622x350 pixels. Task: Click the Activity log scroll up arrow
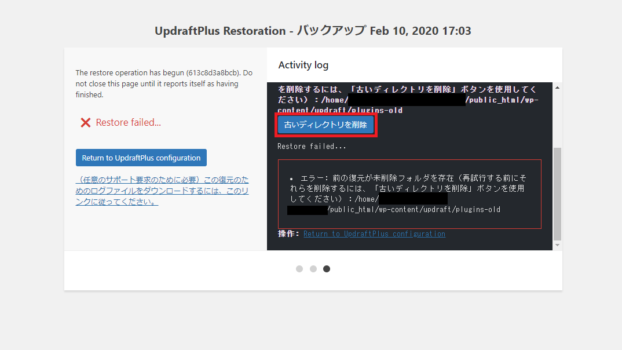(x=557, y=87)
